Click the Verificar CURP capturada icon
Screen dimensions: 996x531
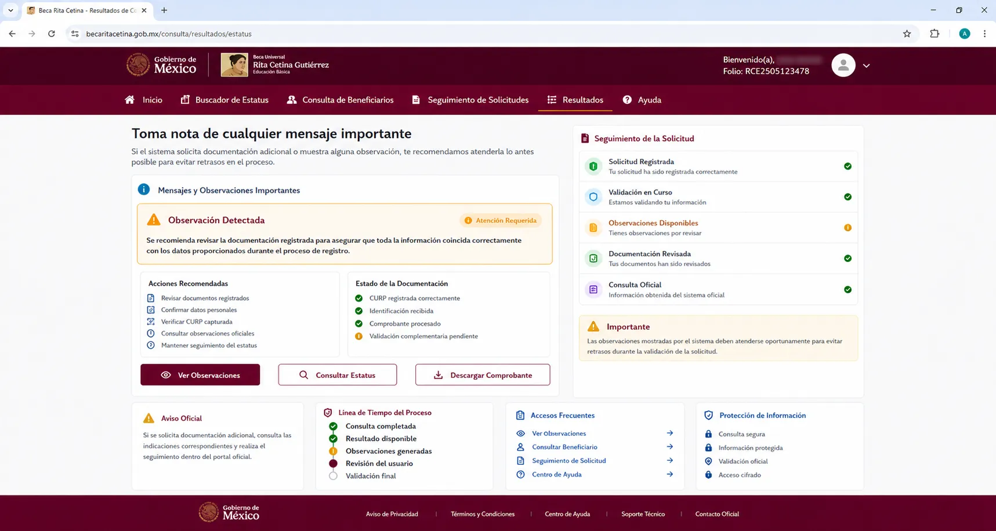[151, 322]
